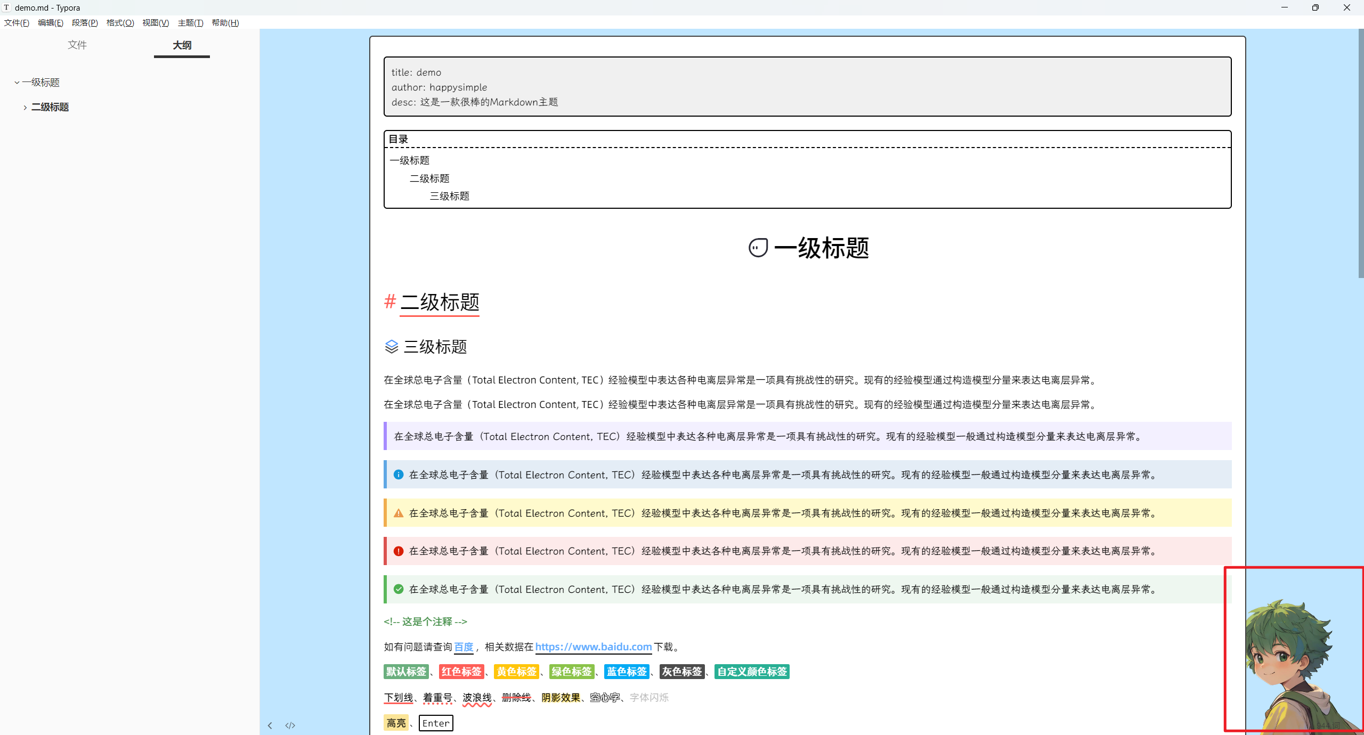Select 二级标题 in the outline
The width and height of the screenshot is (1364, 735).
click(x=50, y=107)
